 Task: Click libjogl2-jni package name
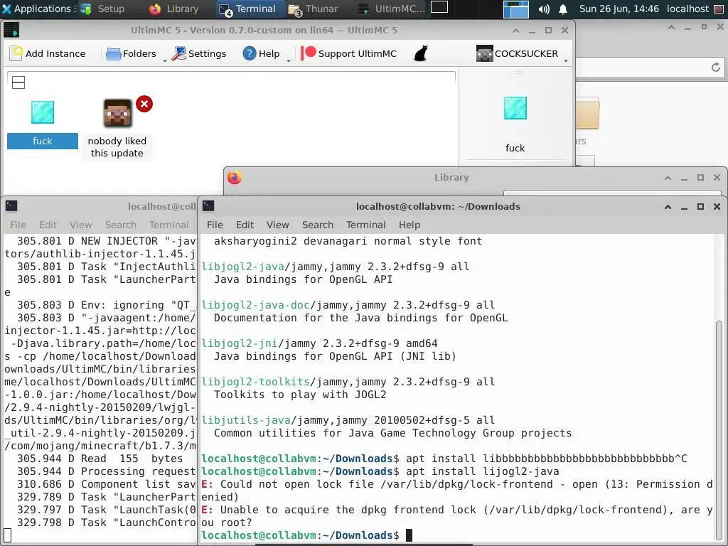click(x=239, y=343)
